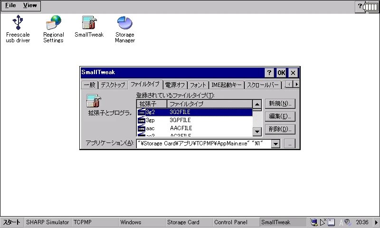Open the Freescale usb driver icon

(x=18, y=29)
